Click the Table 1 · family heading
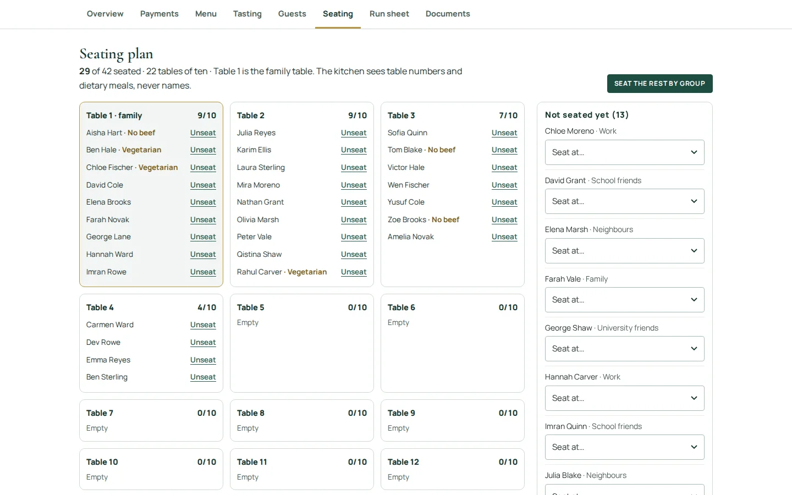This screenshot has height=495, width=792. pyautogui.click(x=114, y=116)
